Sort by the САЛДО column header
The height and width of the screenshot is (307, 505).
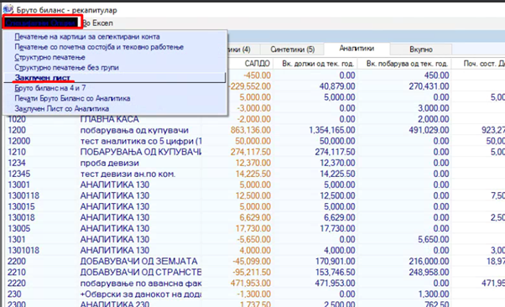pos(257,64)
